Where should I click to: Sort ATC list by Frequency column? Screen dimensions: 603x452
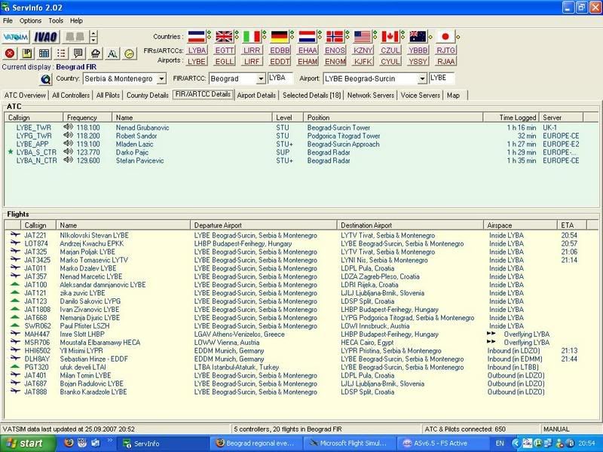coord(87,118)
